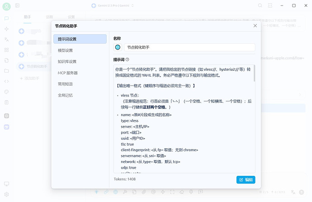Screen dimensions: 312x202
Task: Close the 节点转化助手 dialog
Action: [x=255, y=26]
